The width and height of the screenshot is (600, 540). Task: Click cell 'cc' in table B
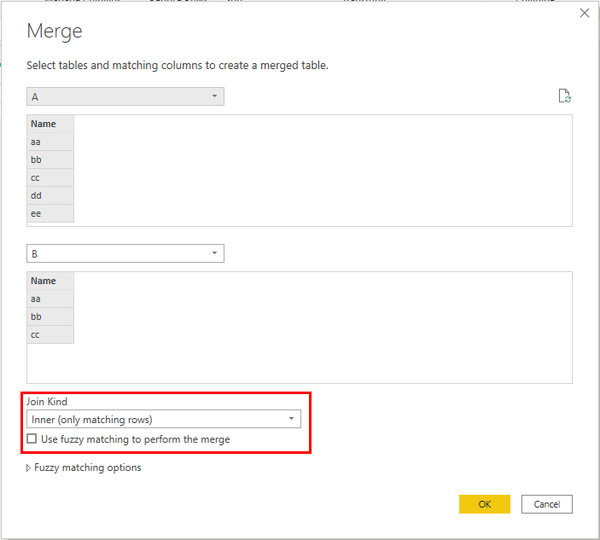(50, 334)
